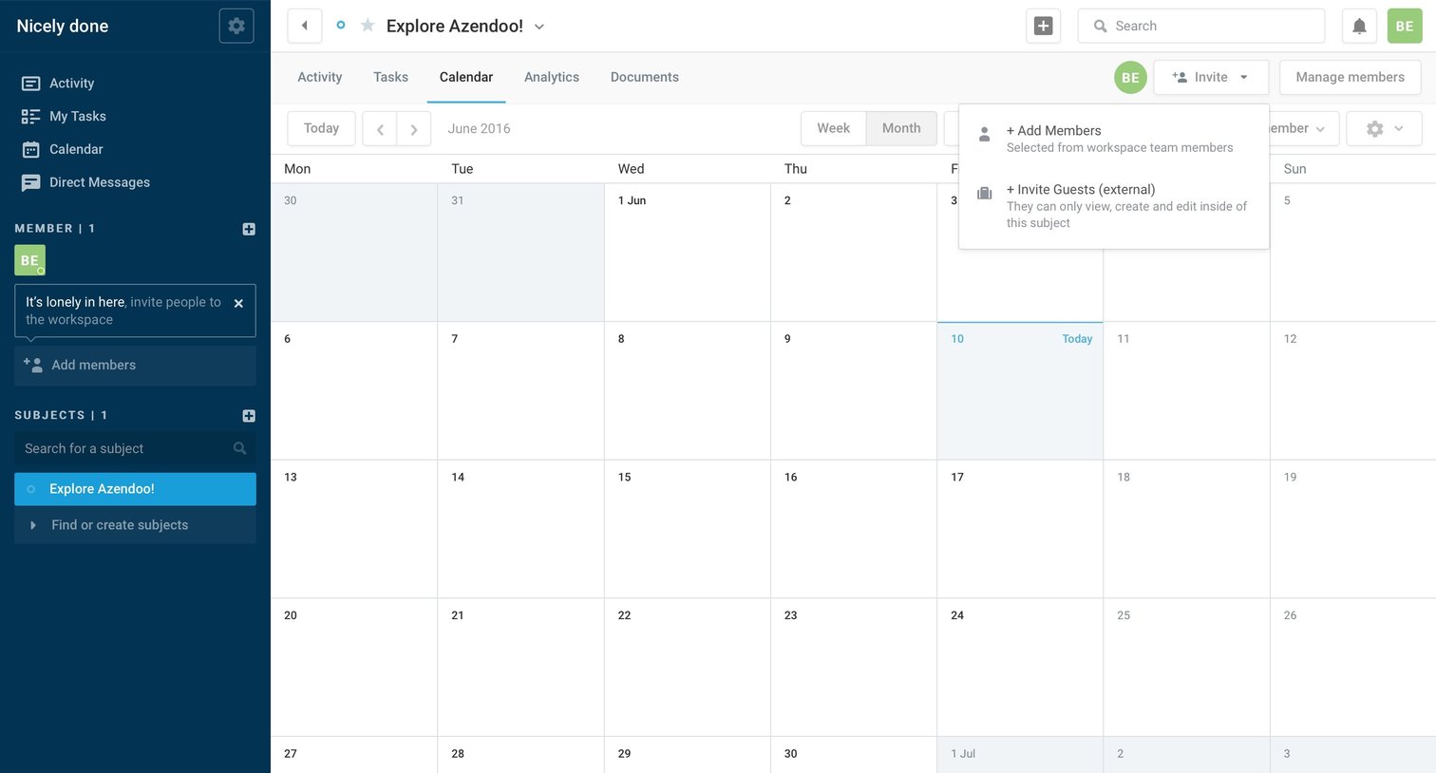Click the BE member avatar beside Invite
This screenshot has height=773, width=1436.
(1130, 78)
